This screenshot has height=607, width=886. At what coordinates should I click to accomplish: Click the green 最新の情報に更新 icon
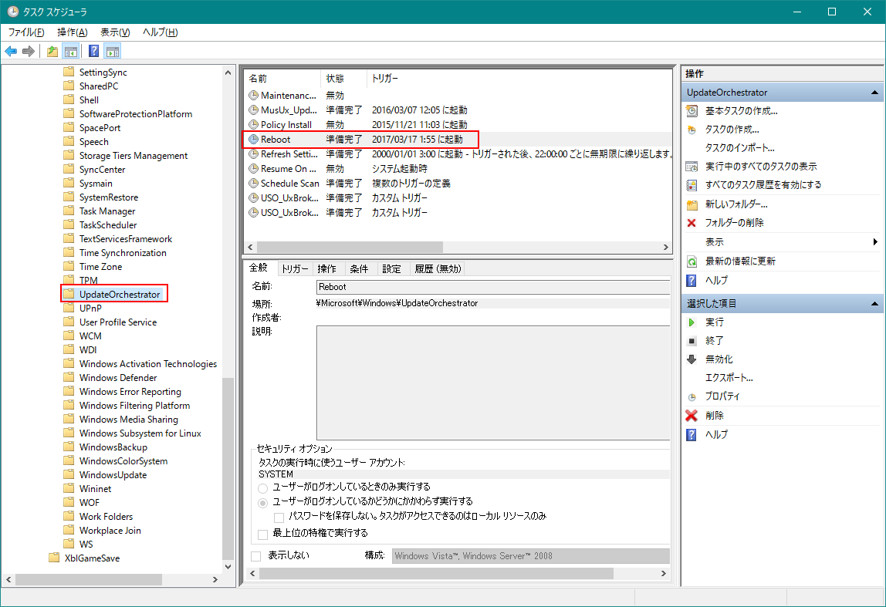[692, 261]
